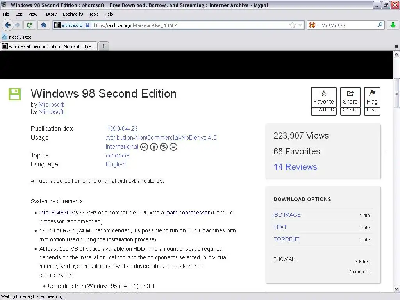Click the Creative Commons CC icon
The image size is (400, 300).
click(144, 147)
